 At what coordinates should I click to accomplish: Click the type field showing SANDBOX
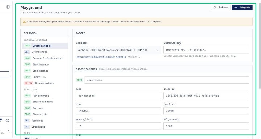[118, 111]
